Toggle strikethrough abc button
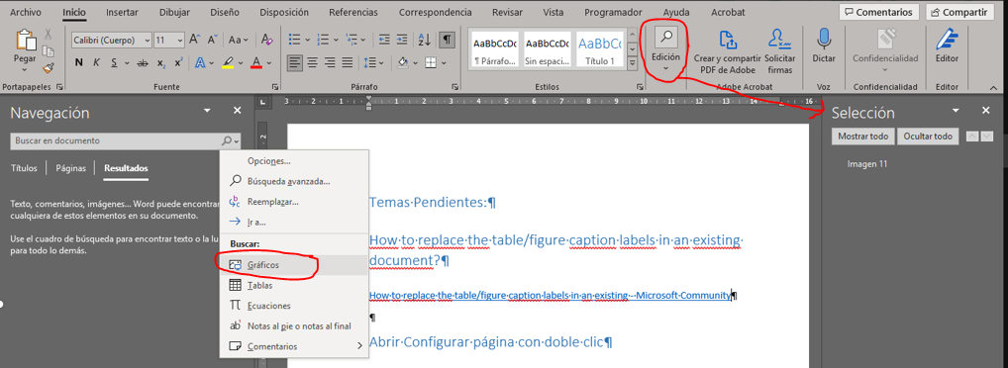 point(143,62)
